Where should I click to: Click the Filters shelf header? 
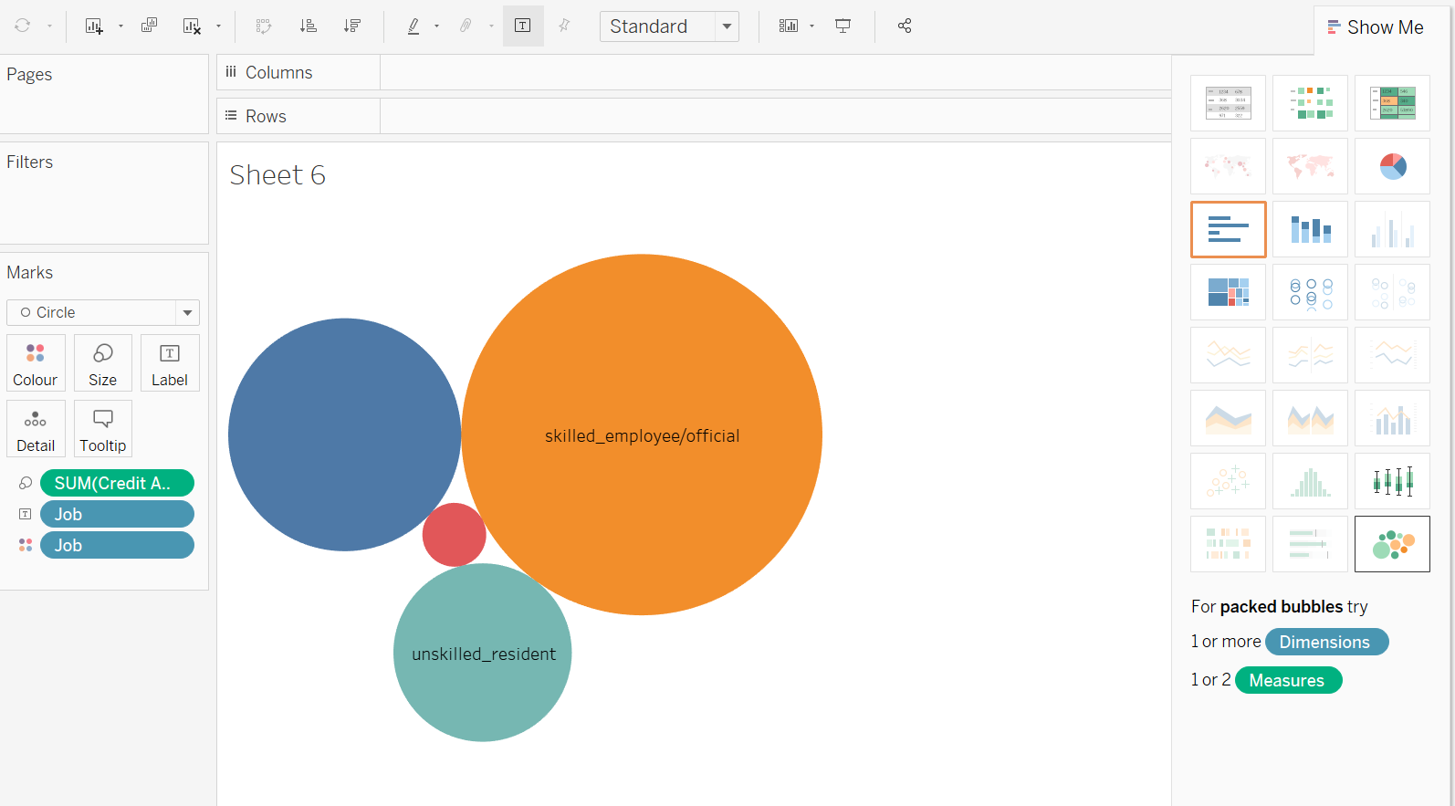(x=29, y=162)
